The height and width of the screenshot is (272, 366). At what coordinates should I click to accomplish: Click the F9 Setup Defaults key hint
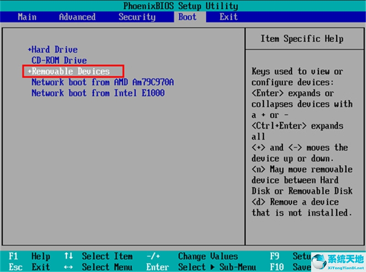291,256
